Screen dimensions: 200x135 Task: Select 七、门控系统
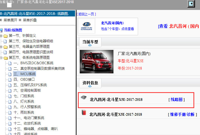[24, 96]
